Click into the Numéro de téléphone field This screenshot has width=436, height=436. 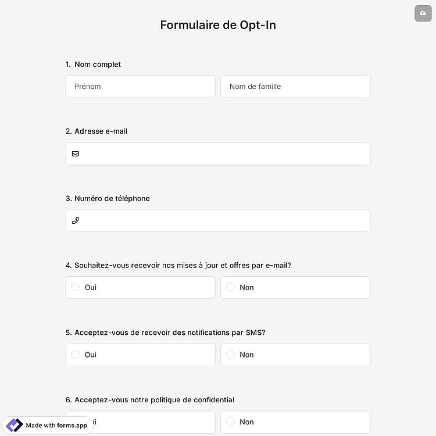pos(218,220)
